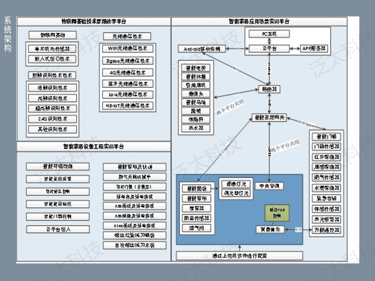Click the 背景音乐 box

[x=269, y=229]
